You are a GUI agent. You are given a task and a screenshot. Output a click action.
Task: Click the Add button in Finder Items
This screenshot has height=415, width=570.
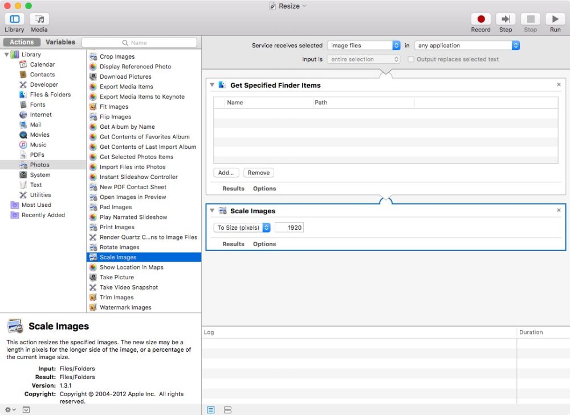[x=226, y=172]
